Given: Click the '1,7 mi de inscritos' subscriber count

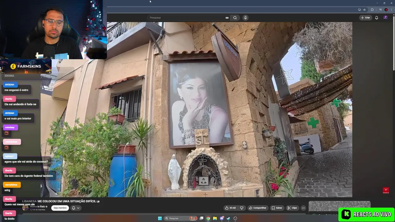Looking at the screenshot, I should click(37, 210).
